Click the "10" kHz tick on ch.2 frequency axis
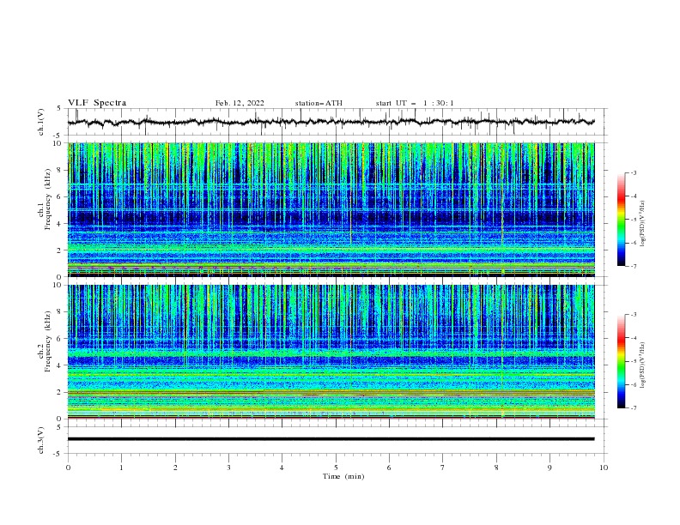This screenshot has width=680, height=525. coord(58,285)
